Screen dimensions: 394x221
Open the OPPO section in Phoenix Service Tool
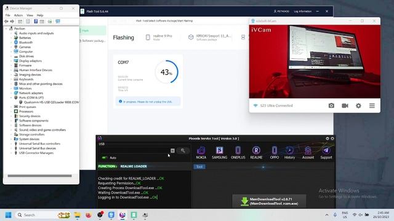coord(275,153)
